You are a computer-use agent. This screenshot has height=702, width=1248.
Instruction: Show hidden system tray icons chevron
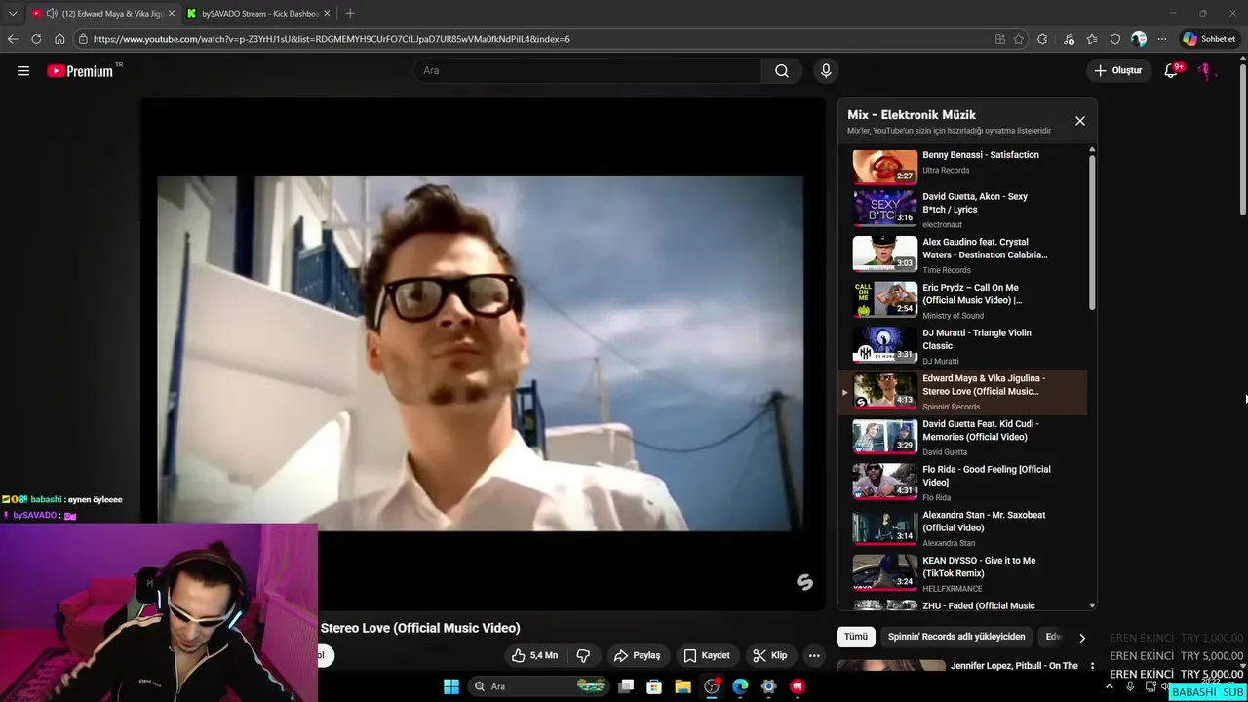coord(1109,686)
